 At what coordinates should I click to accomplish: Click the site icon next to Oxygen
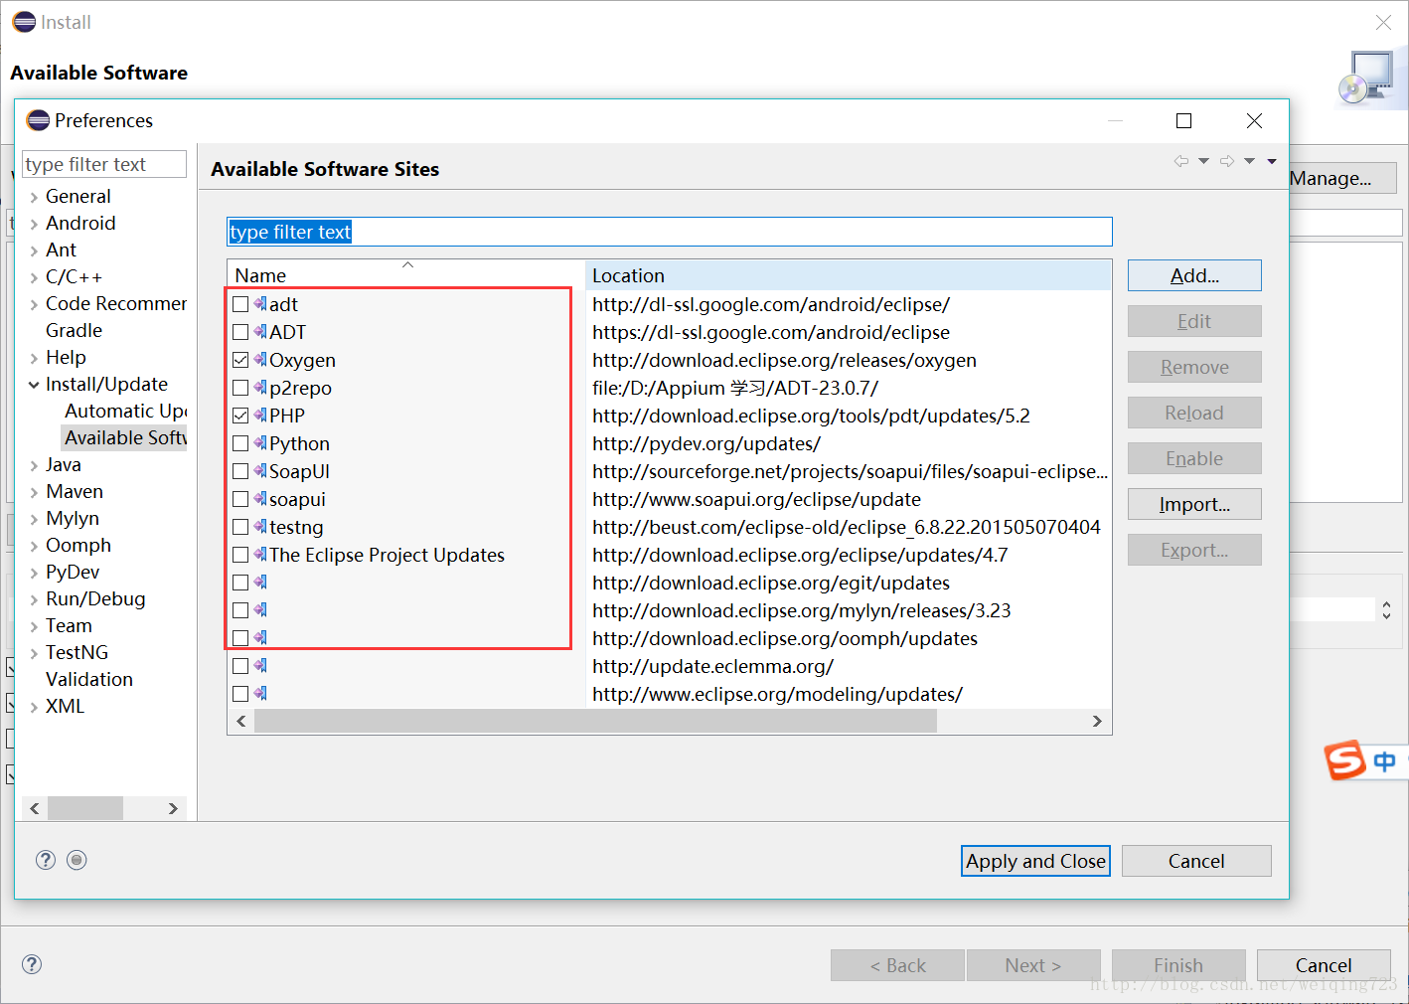click(260, 359)
